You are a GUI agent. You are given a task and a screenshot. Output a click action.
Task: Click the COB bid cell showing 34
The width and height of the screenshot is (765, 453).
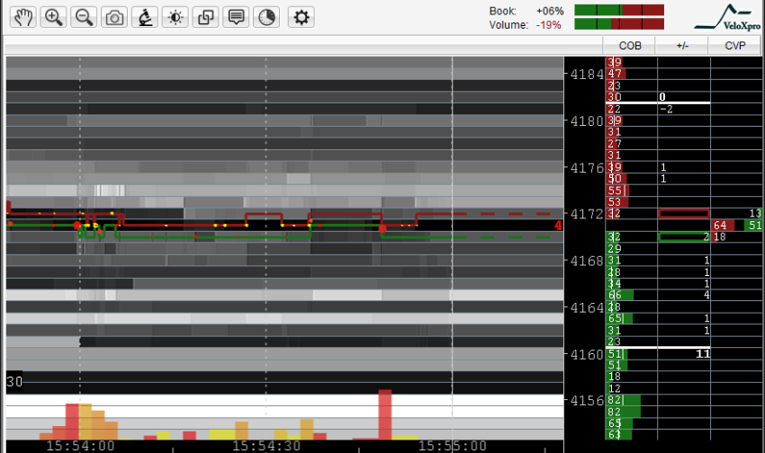click(x=631, y=283)
